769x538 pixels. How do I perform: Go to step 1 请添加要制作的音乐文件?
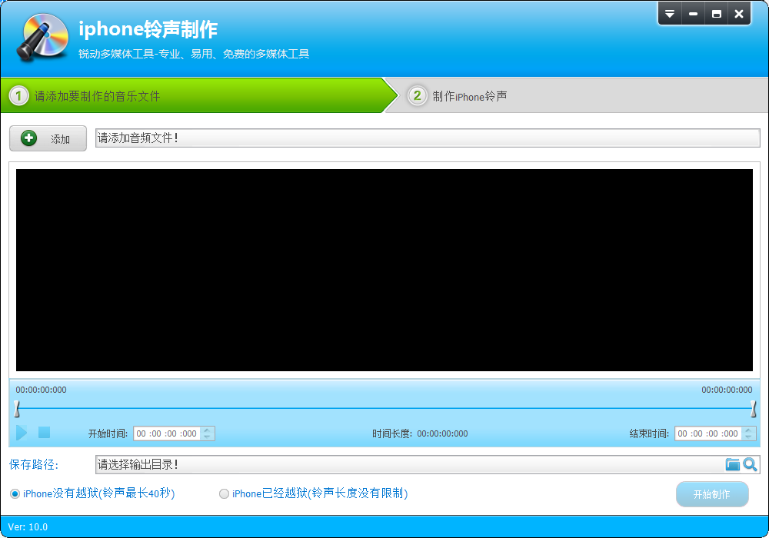[97, 96]
